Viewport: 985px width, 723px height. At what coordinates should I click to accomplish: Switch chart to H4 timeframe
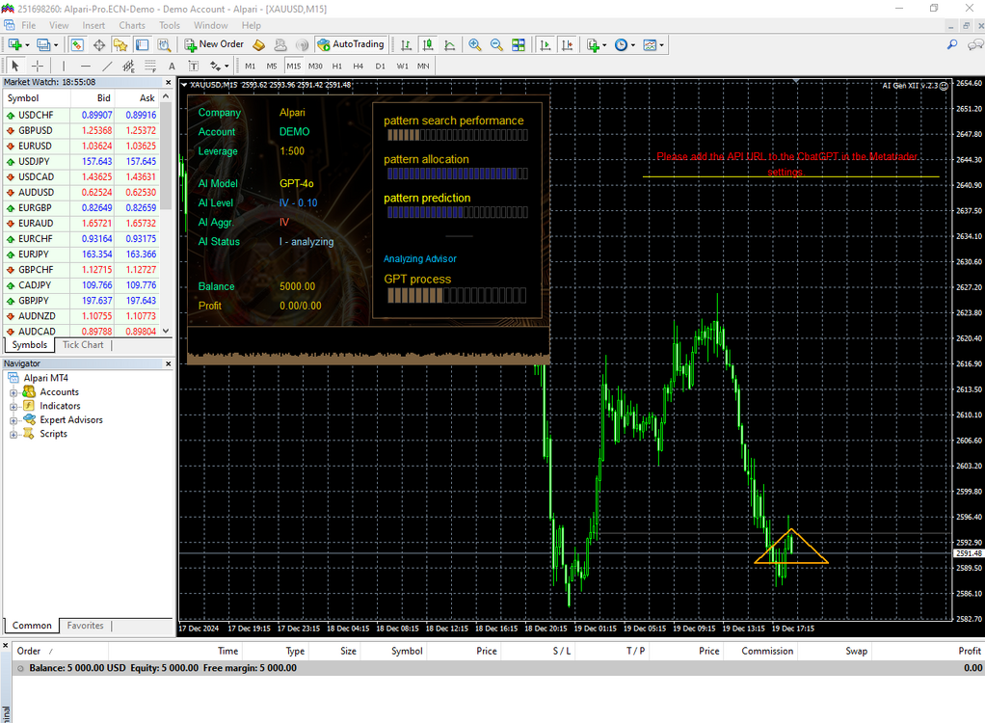359,66
